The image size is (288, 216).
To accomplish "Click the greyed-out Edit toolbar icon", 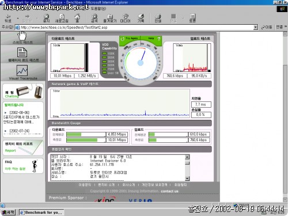I will [173, 18].
